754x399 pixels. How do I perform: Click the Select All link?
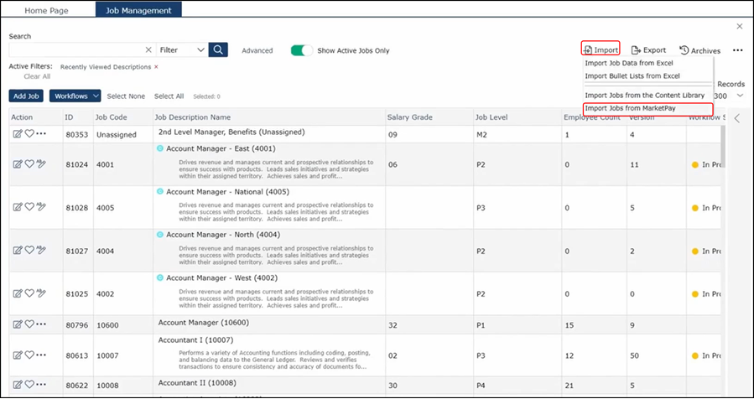(169, 96)
